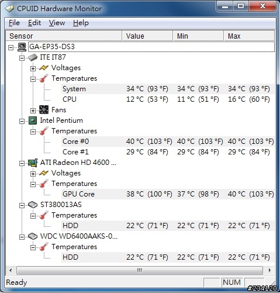280x293 pixels.
Task: Click CPU current value 12 °C
Action: point(147,99)
